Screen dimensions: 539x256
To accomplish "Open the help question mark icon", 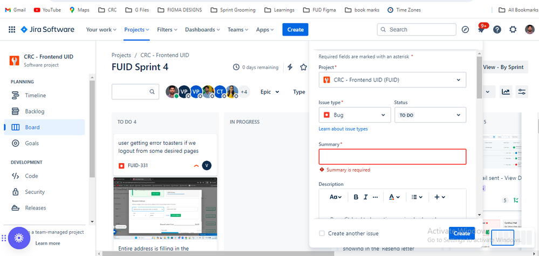I will pos(497,30).
